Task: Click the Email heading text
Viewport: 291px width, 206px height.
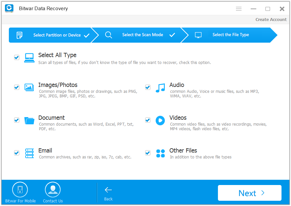Action: tap(45, 151)
